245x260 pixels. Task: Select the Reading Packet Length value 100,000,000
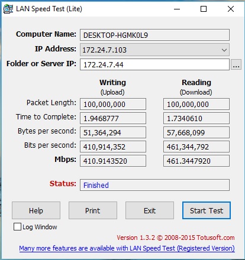(196, 104)
